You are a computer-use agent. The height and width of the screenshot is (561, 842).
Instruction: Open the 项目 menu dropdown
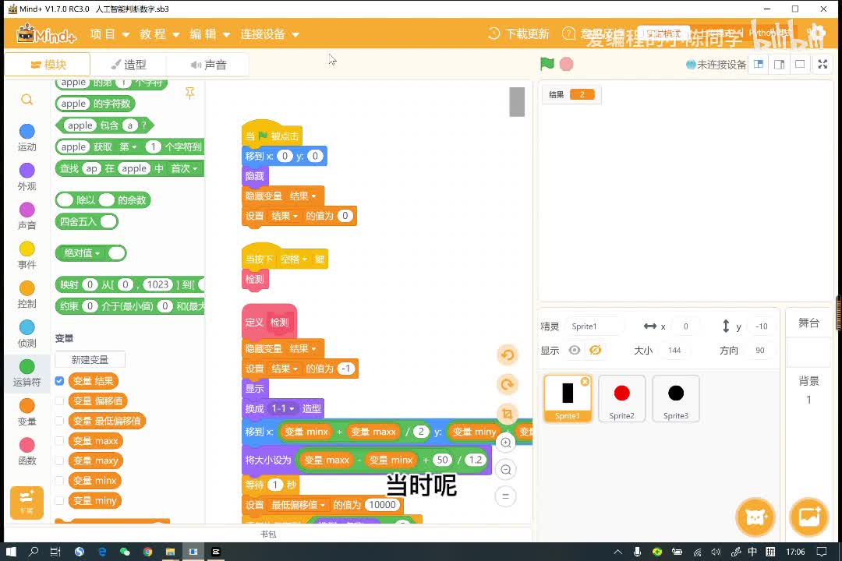[110, 34]
